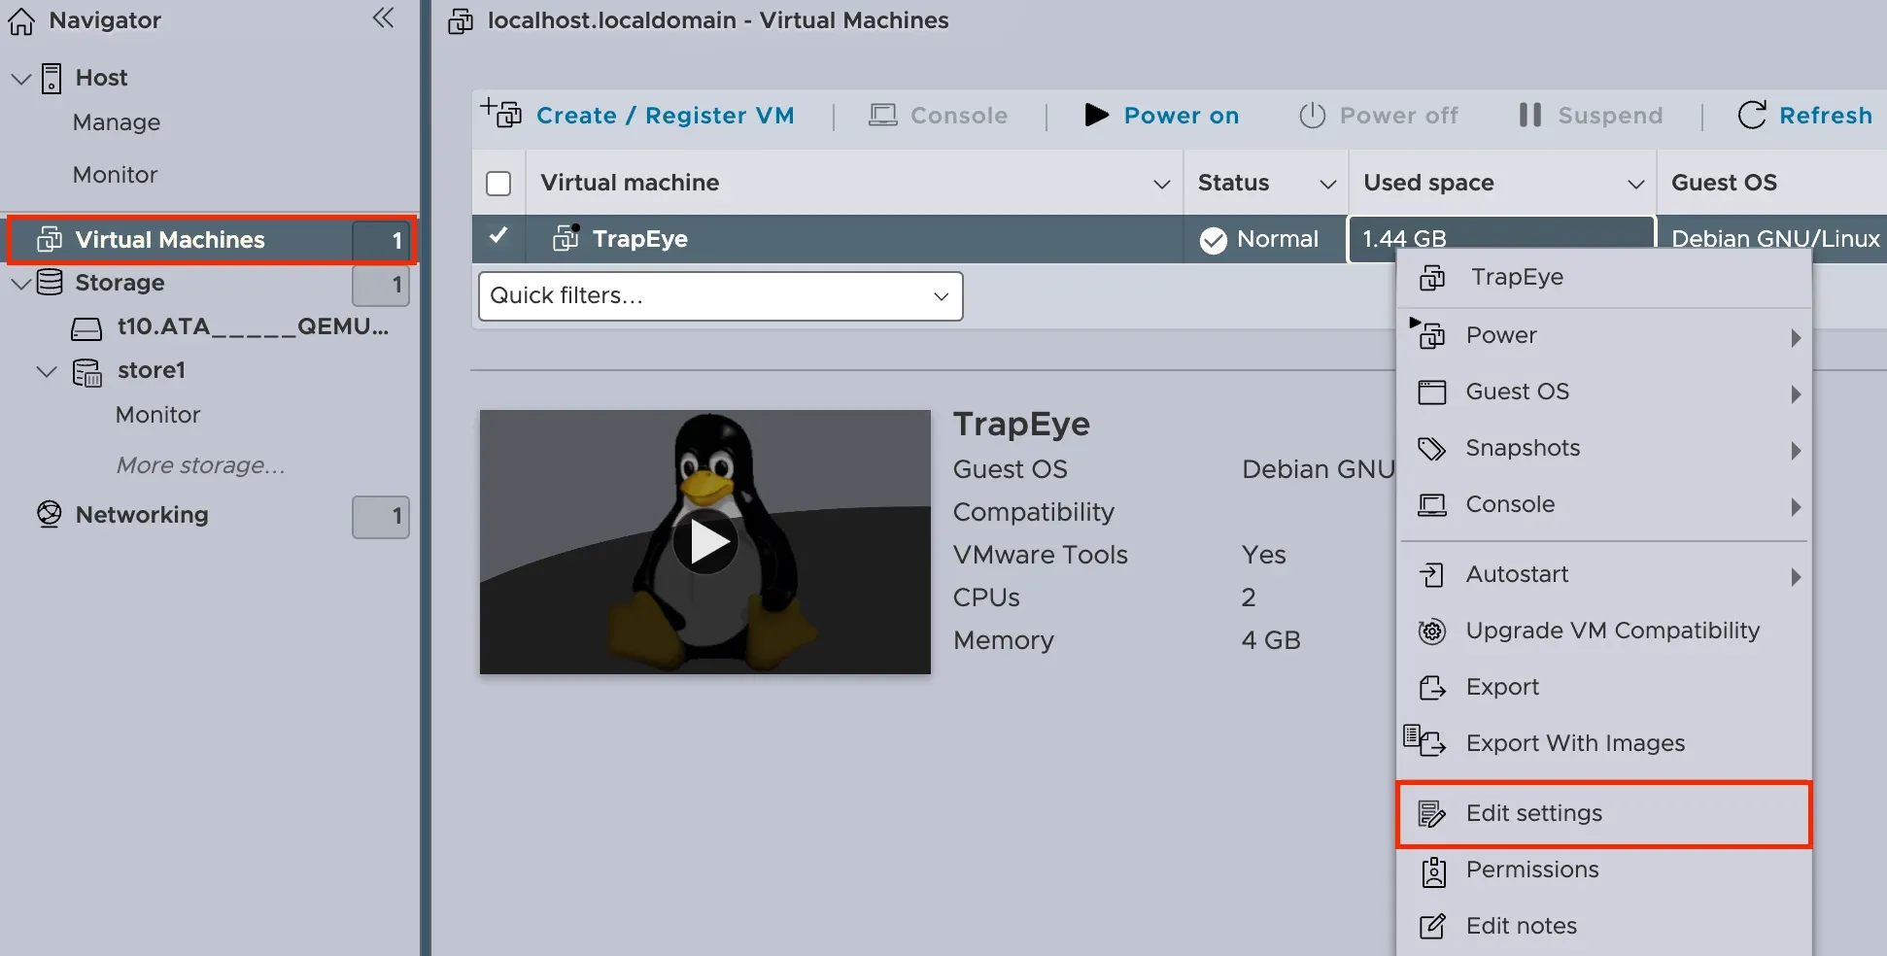Viewport: 1887px width, 956px height.
Task: Open the Status column sort dropdown
Action: click(1327, 184)
